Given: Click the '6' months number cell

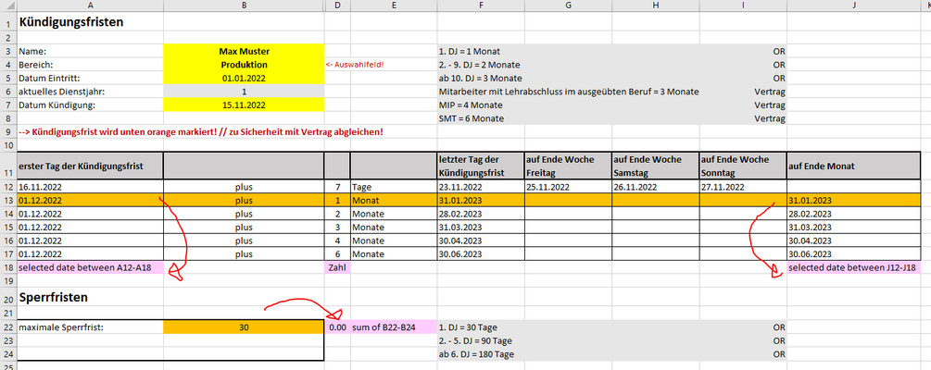Looking at the screenshot, I should (337, 254).
